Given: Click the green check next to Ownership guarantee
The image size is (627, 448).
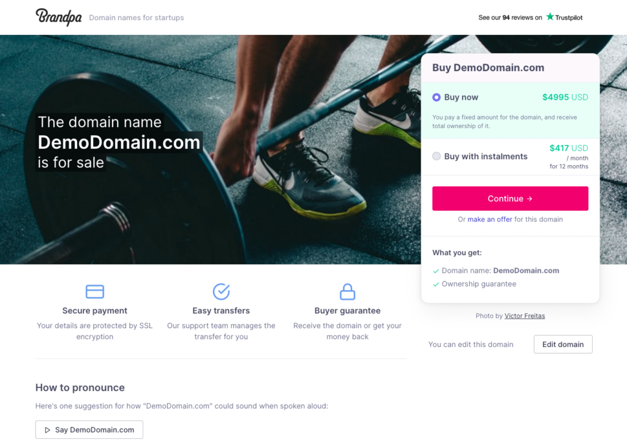Looking at the screenshot, I should coord(436,284).
